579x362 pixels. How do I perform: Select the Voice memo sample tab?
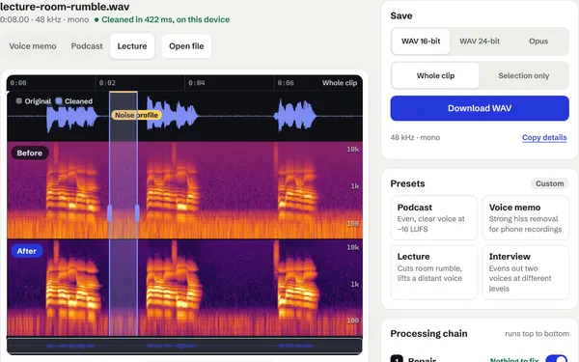coord(33,46)
